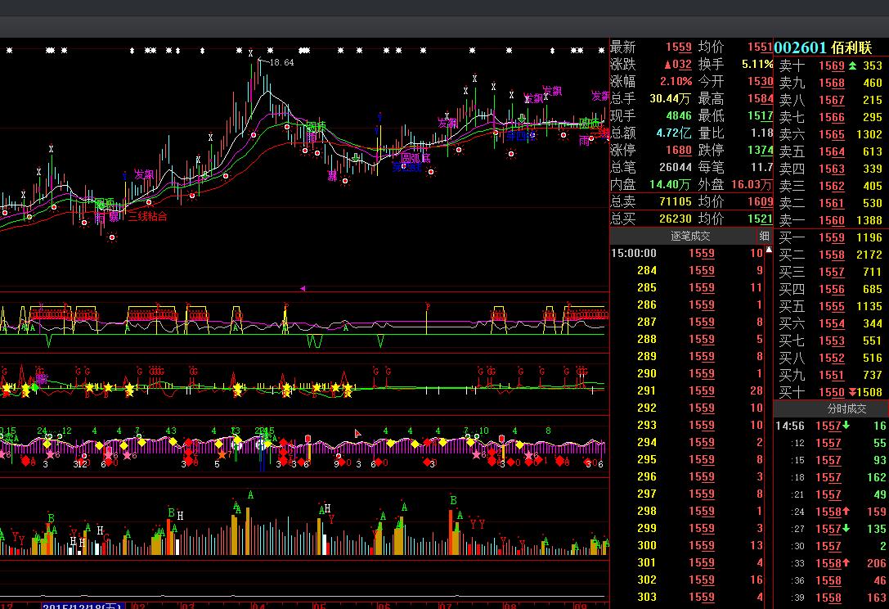The width and height of the screenshot is (889, 609).
Task: Select the 买五 row at price 1555
Action: (831, 306)
